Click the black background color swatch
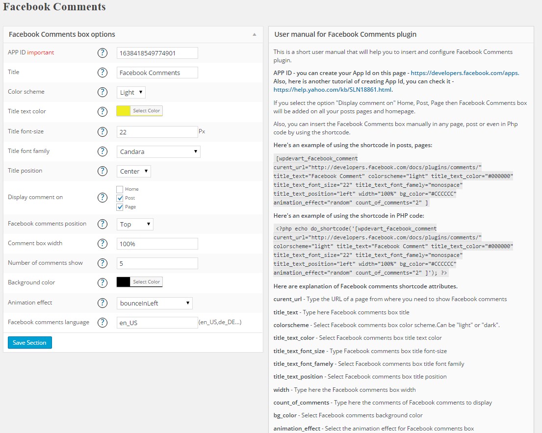Image resolution: width=542 pixels, height=433 pixels. (124, 281)
